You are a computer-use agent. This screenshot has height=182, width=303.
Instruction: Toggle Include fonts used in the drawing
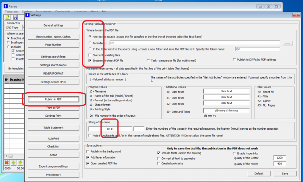click(x=159, y=153)
